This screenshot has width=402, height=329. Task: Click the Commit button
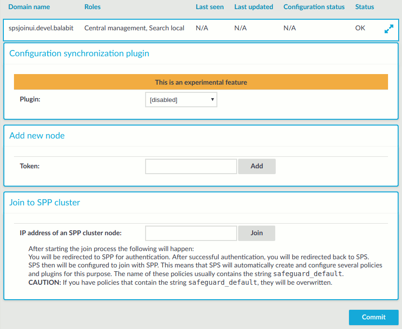(374, 317)
